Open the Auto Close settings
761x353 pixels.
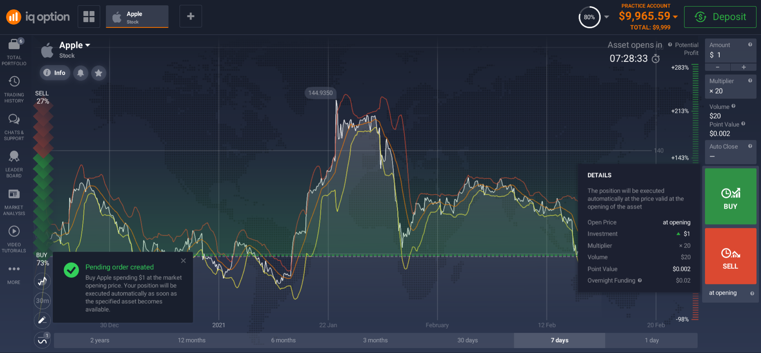[731, 152]
